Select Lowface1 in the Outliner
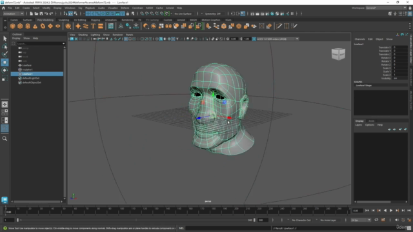The height and width of the screenshot is (232, 413). click(x=37, y=74)
